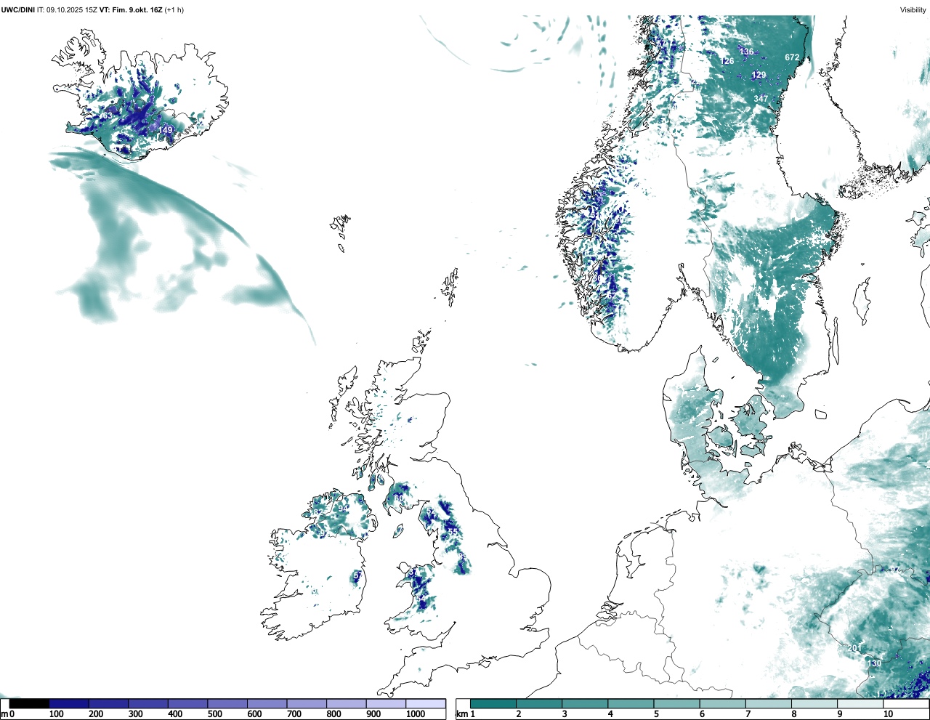Click the 400–500 m legend swatch
Screen dimensions: 930x720
[187, 703]
